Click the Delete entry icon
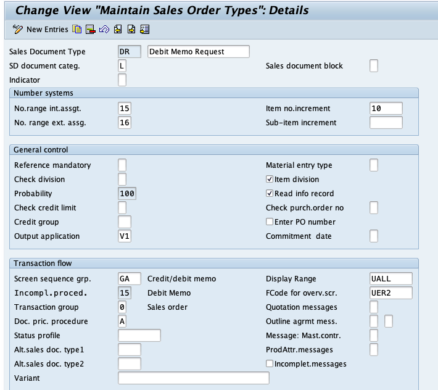The height and width of the screenshot is (390, 438). pyautogui.click(x=91, y=30)
